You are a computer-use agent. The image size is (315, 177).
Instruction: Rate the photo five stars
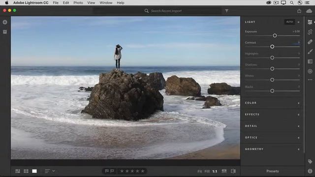143,171
